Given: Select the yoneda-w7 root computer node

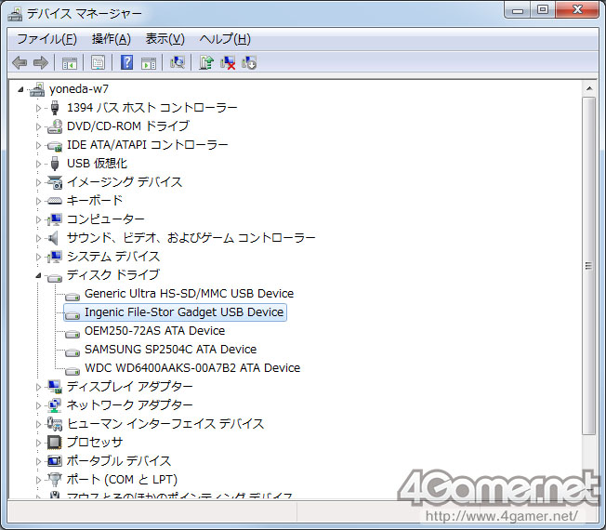Looking at the screenshot, I should (x=80, y=89).
